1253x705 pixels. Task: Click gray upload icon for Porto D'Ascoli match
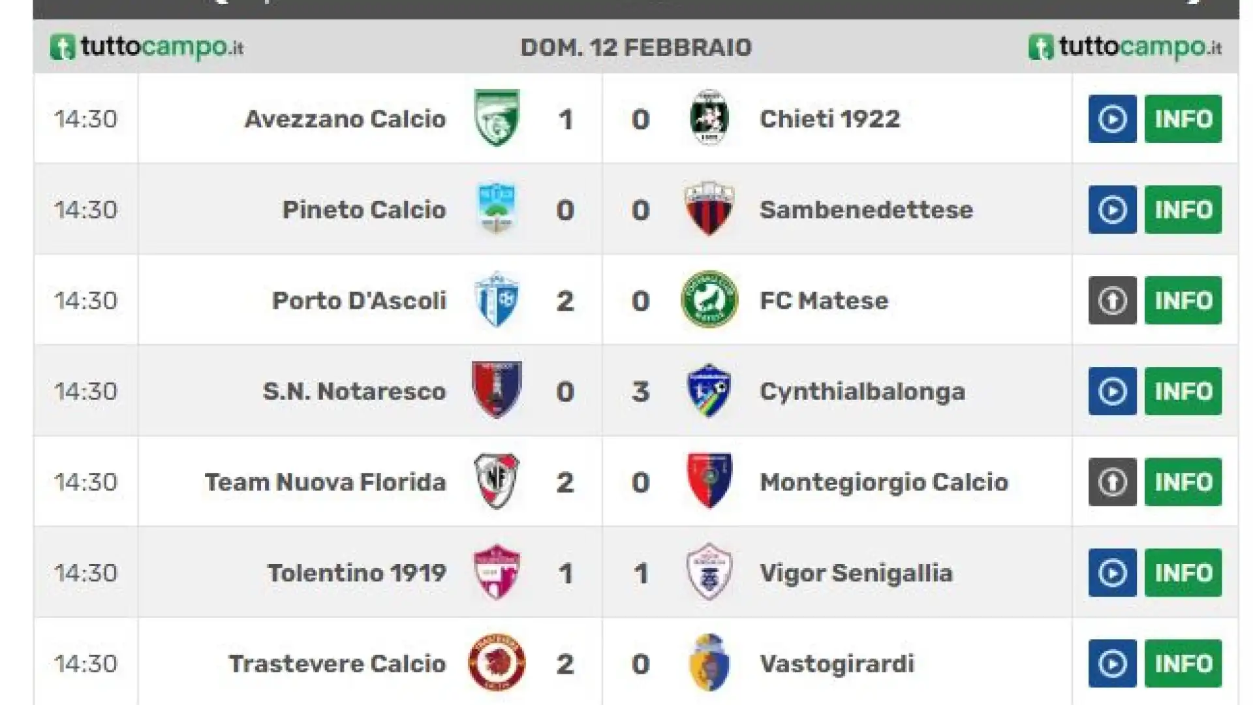(x=1112, y=300)
